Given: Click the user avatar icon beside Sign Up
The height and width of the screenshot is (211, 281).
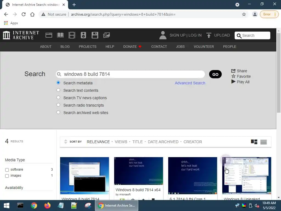Looking at the screenshot, I should pyautogui.click(x=163, y=35).
